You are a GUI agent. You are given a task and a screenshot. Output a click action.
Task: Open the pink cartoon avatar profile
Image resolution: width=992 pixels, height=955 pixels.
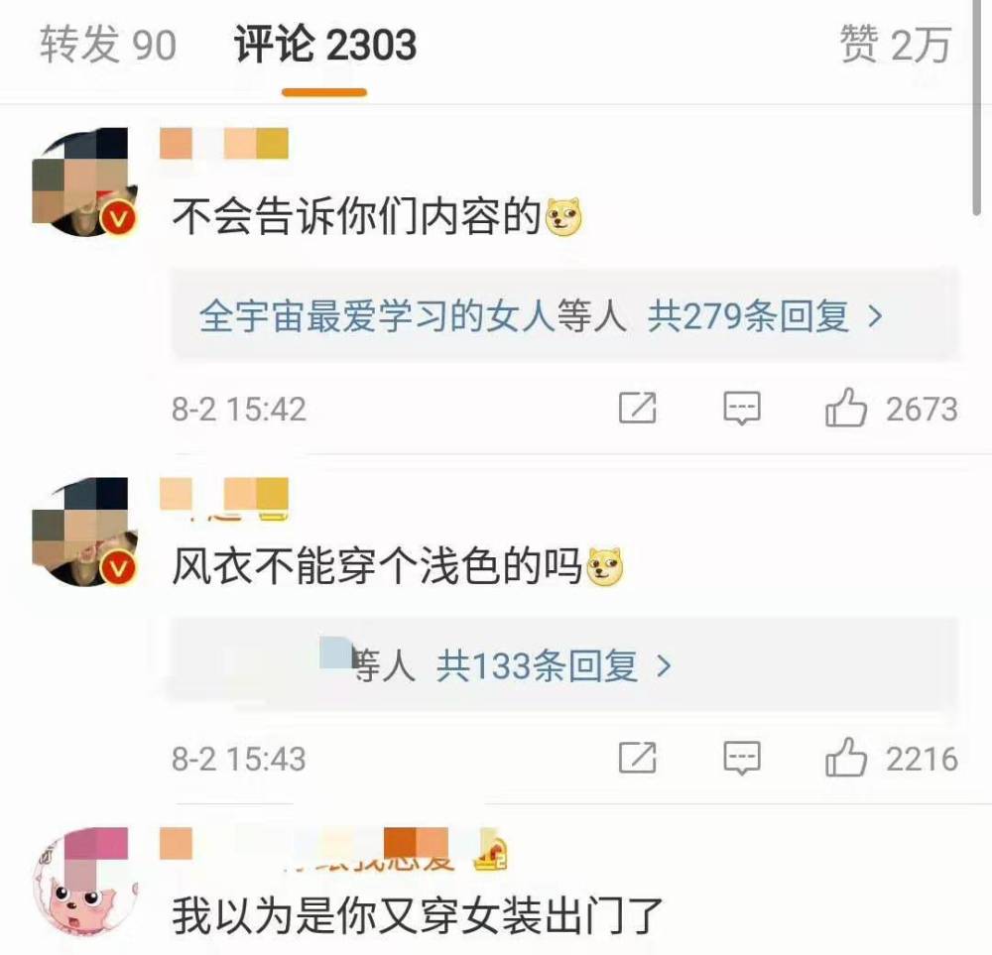(x=85, y=881)
